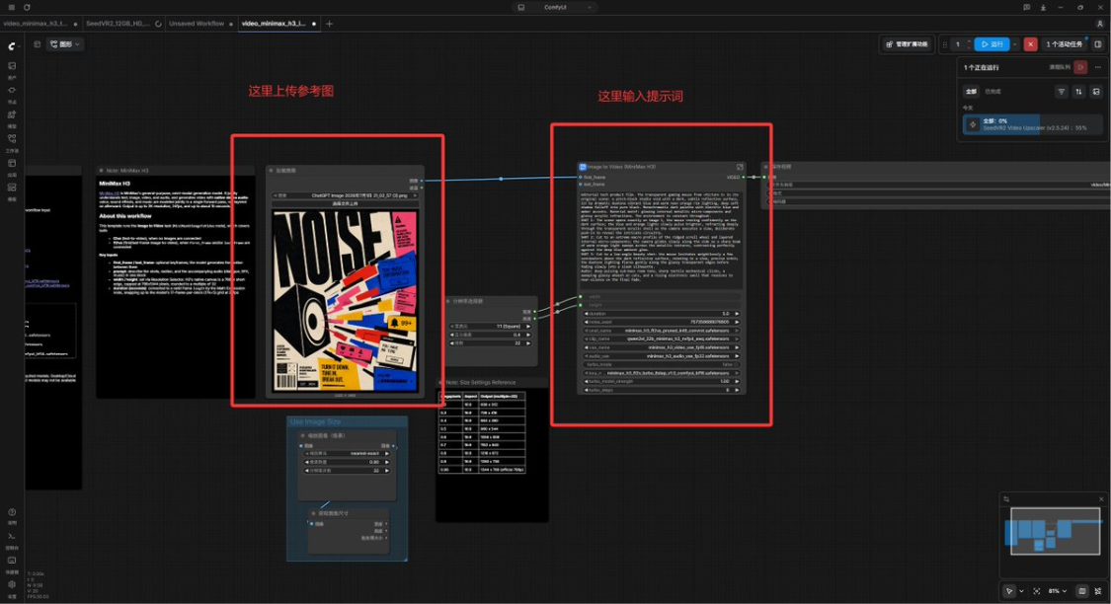Switch to first video_minimax_h3 tab
This screenshot has width=1111, height=604.
[x=37, y=24]
